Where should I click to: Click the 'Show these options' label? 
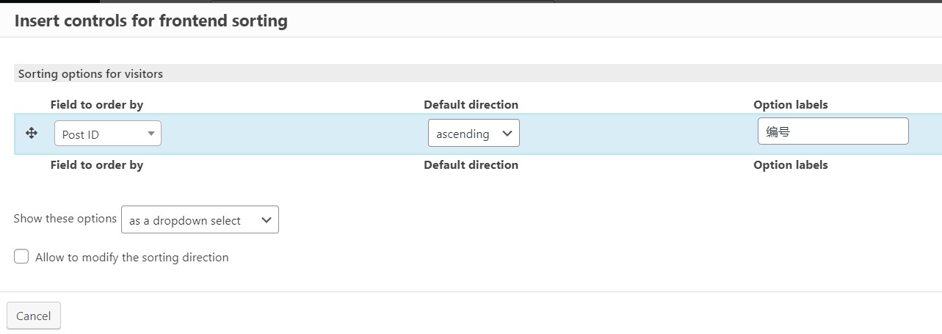(x=65, y=219)
